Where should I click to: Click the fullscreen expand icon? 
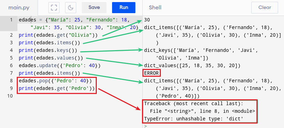pos(54,8)
